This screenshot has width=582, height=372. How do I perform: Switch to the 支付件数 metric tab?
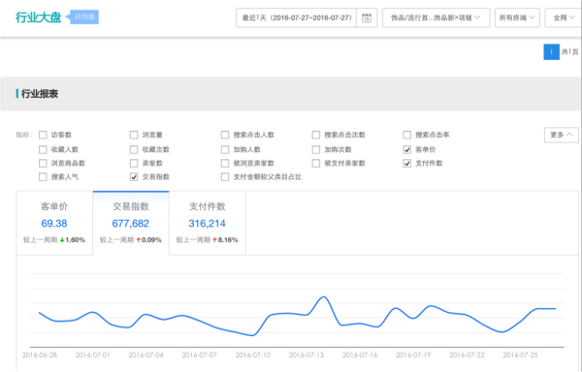[x=208, y=223]
